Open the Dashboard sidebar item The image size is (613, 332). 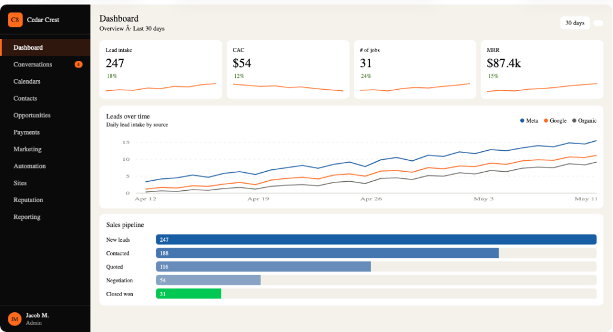pos(45,47)
